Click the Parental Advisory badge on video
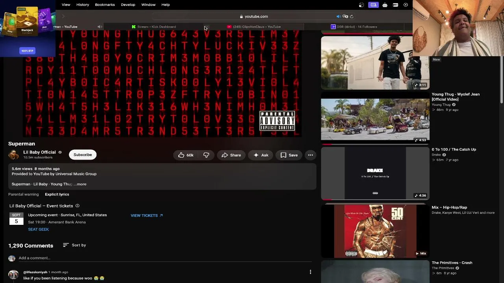This screenshot has height=283, width=504. [x=277, y=121]
